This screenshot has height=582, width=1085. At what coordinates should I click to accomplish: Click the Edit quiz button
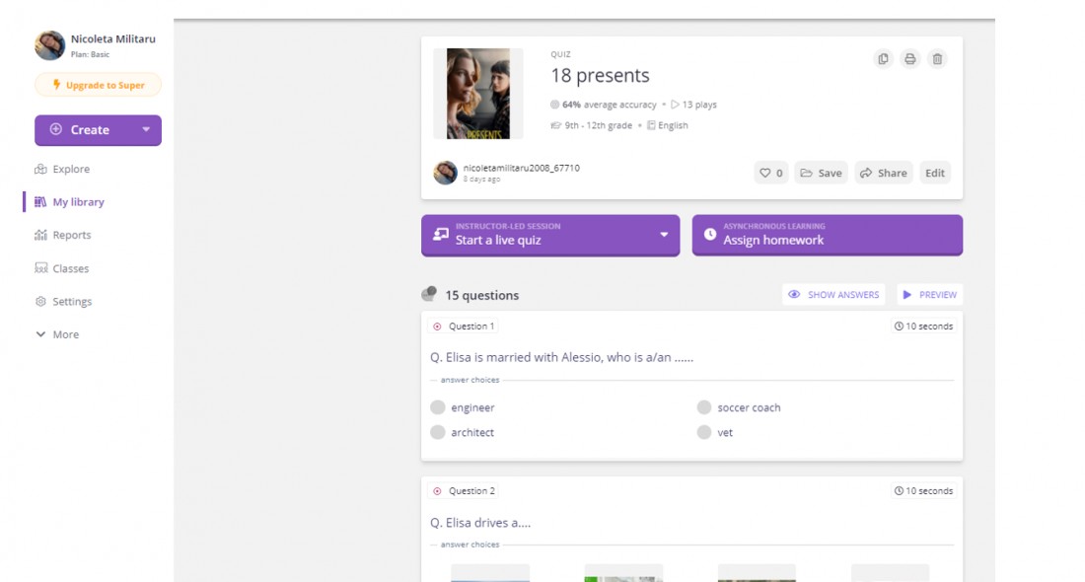pos(935,173)
